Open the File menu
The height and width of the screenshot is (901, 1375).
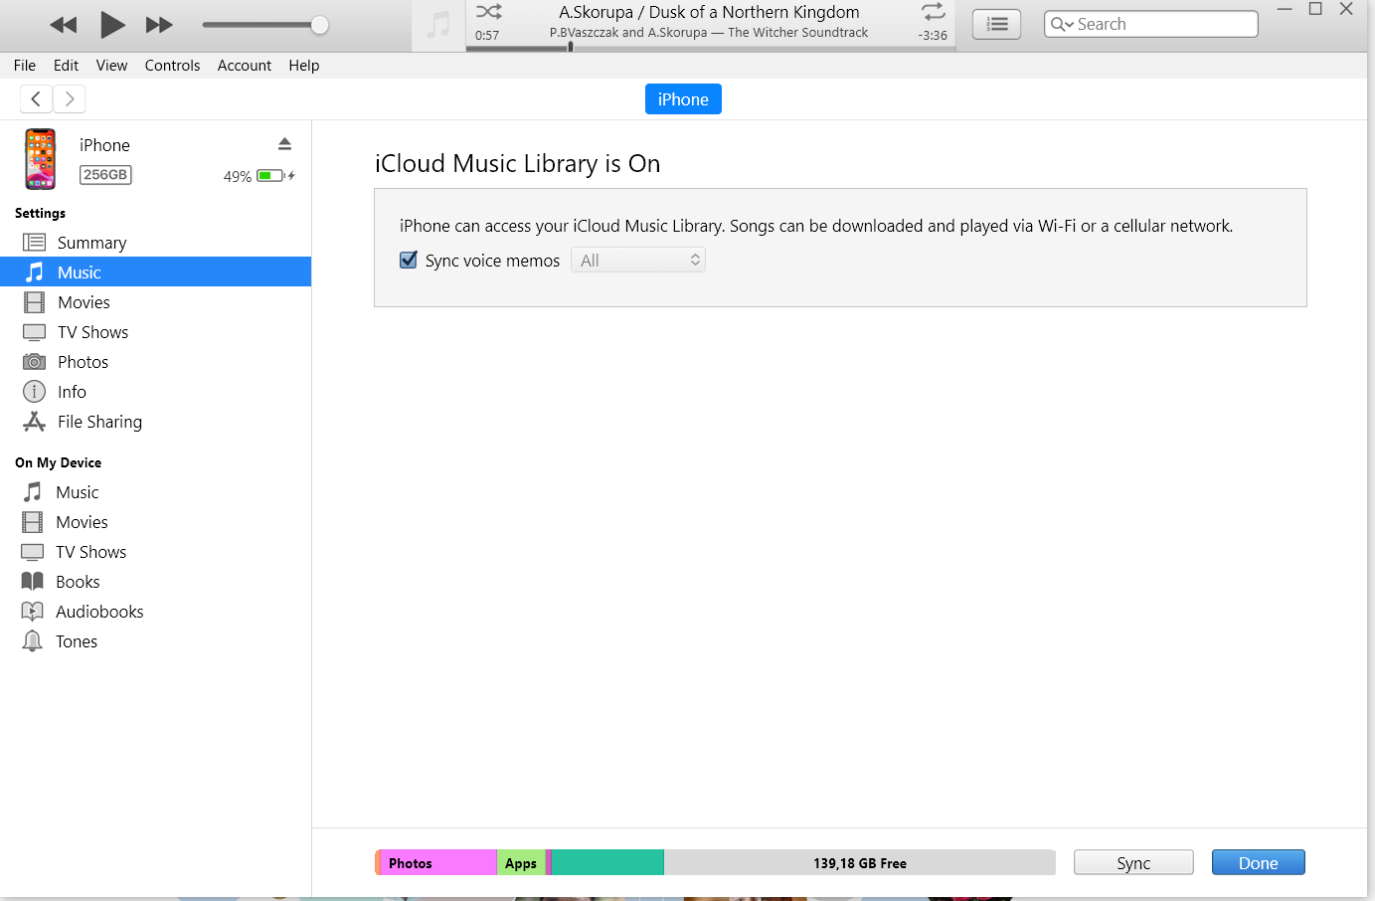(25, 66)
